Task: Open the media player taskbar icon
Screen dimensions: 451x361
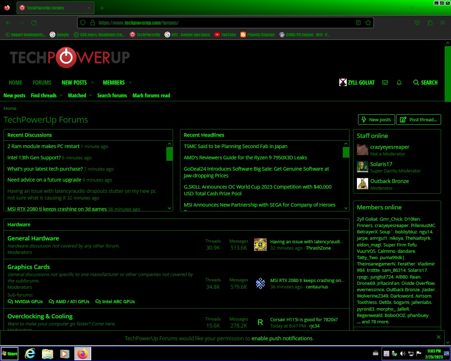Action: pyautogui.click(x=65, y=353)
